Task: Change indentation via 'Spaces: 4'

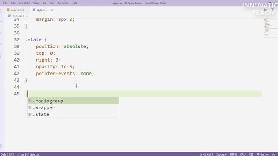Action: click(x=221, y=154)
